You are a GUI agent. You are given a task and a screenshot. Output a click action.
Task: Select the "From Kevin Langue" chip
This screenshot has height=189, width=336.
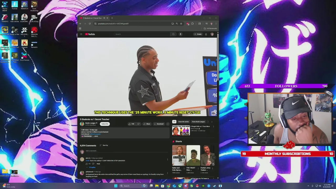tap(198, 122)
